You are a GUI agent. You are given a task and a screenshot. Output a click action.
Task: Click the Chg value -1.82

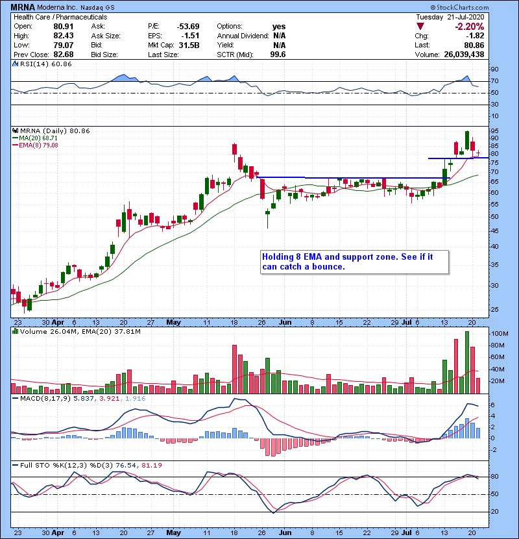[x=475, y=36]
